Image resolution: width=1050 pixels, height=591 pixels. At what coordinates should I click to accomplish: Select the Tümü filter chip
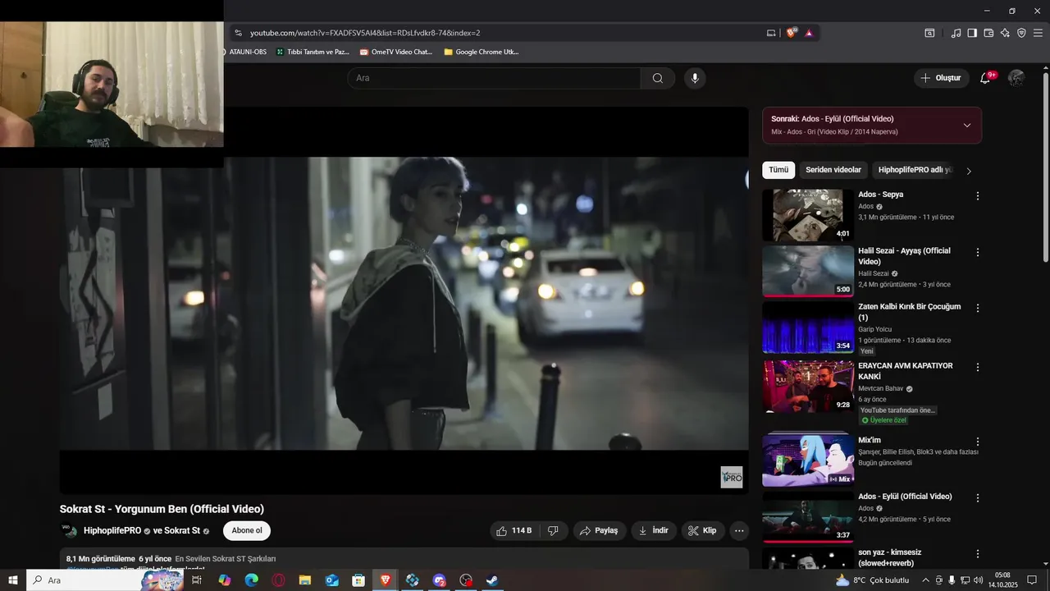[x=778, y=170]
